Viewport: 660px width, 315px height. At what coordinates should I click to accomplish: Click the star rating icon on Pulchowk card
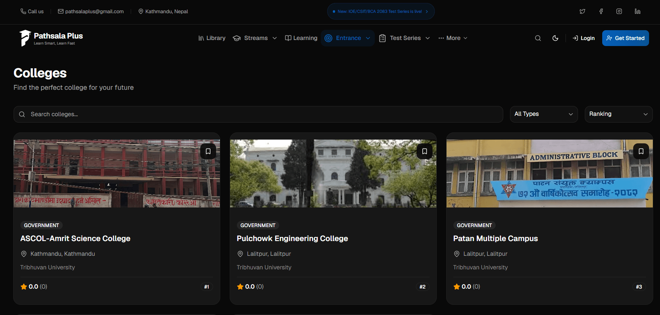(x=240, y=287)
